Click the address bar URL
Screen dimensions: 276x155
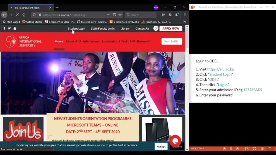coord(65,15)
